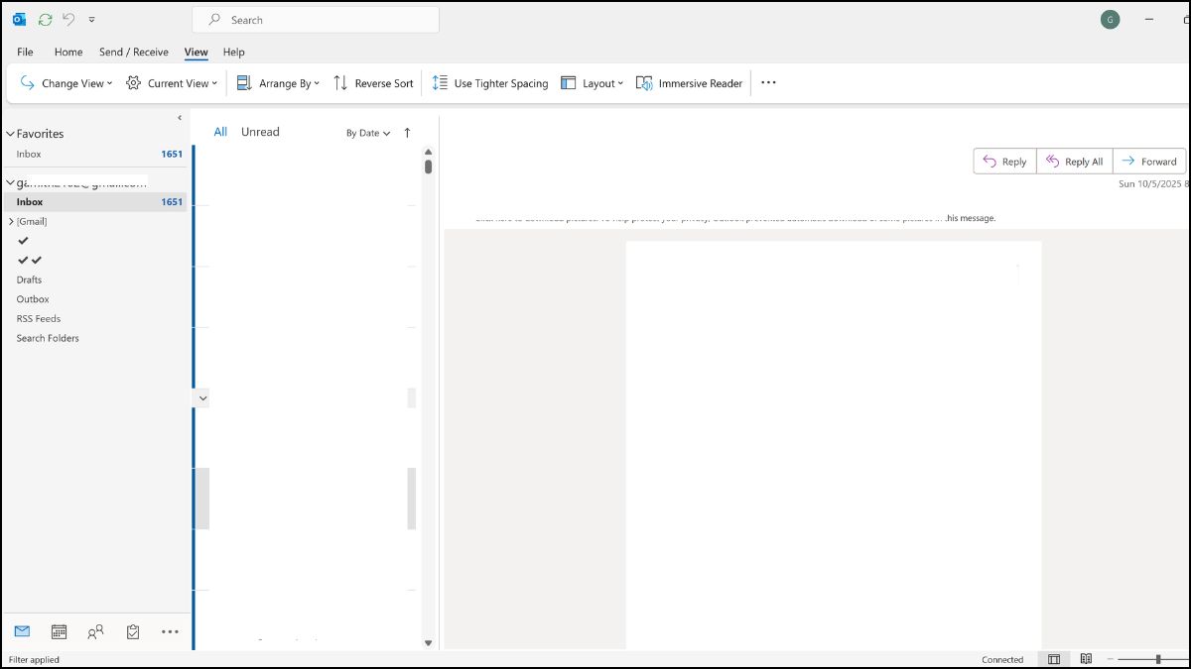
Task: Select the account's highlighted Inbox folder
Action: [x=94, y=201]
